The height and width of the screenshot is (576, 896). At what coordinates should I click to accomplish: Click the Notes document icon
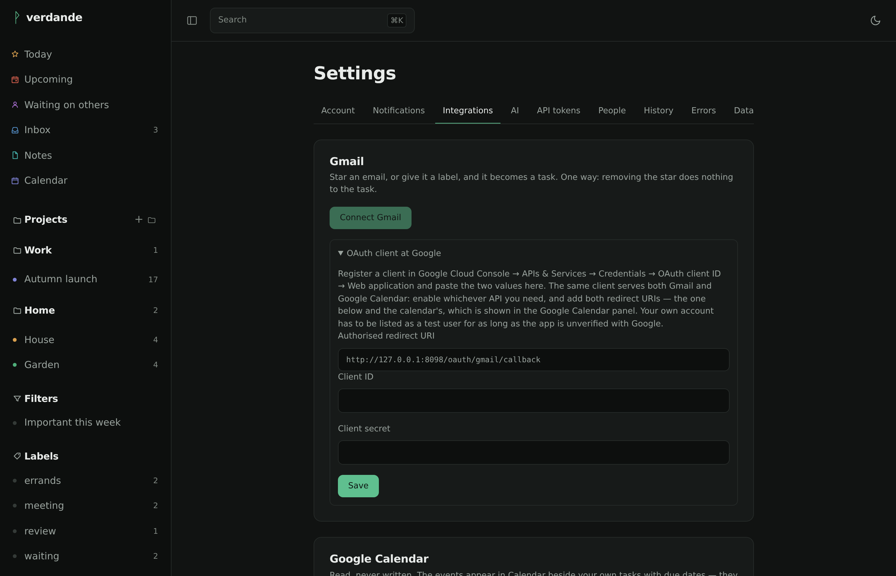click(15, 155)
